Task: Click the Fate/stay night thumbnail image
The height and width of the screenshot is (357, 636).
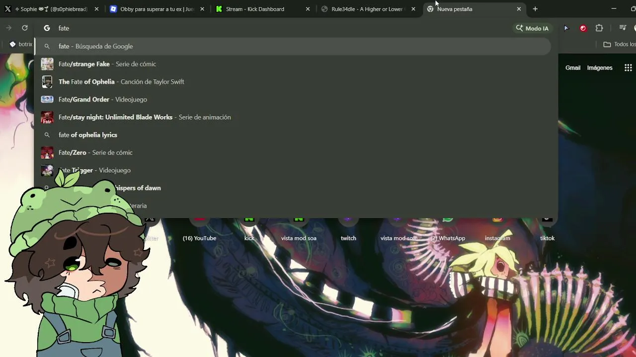Action: (x=47, y=117)
